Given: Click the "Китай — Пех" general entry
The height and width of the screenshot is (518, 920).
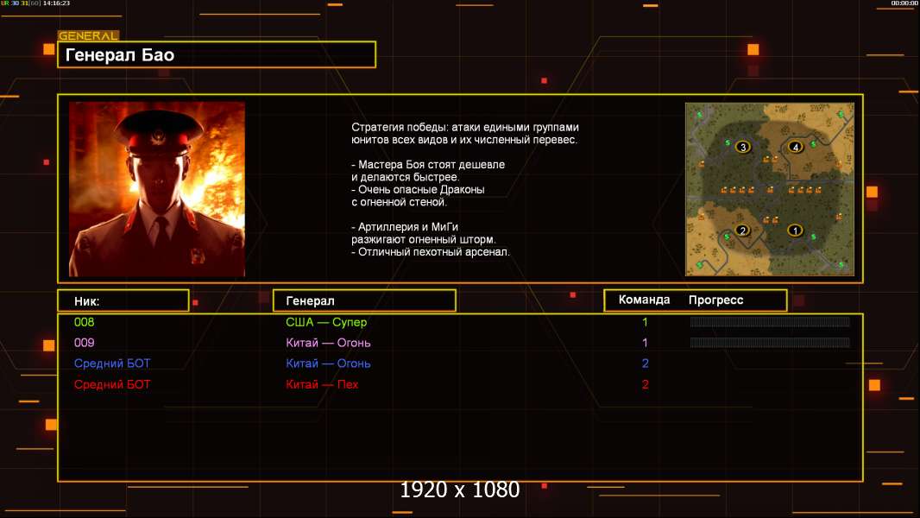Looking at the screenshot, I should click(322, 384).
